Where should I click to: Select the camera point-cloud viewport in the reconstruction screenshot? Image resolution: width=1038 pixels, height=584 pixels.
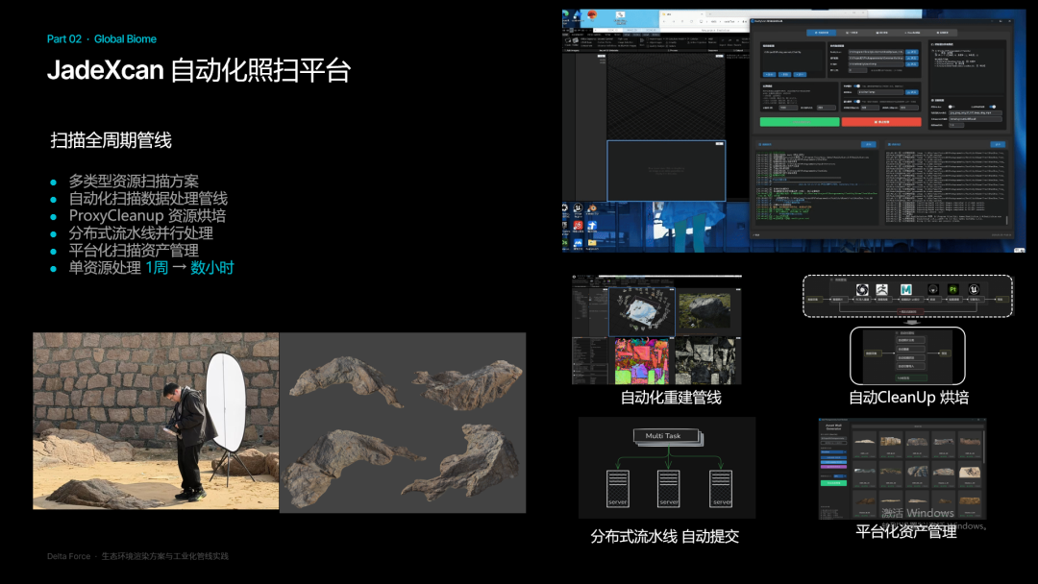[641, 311]
